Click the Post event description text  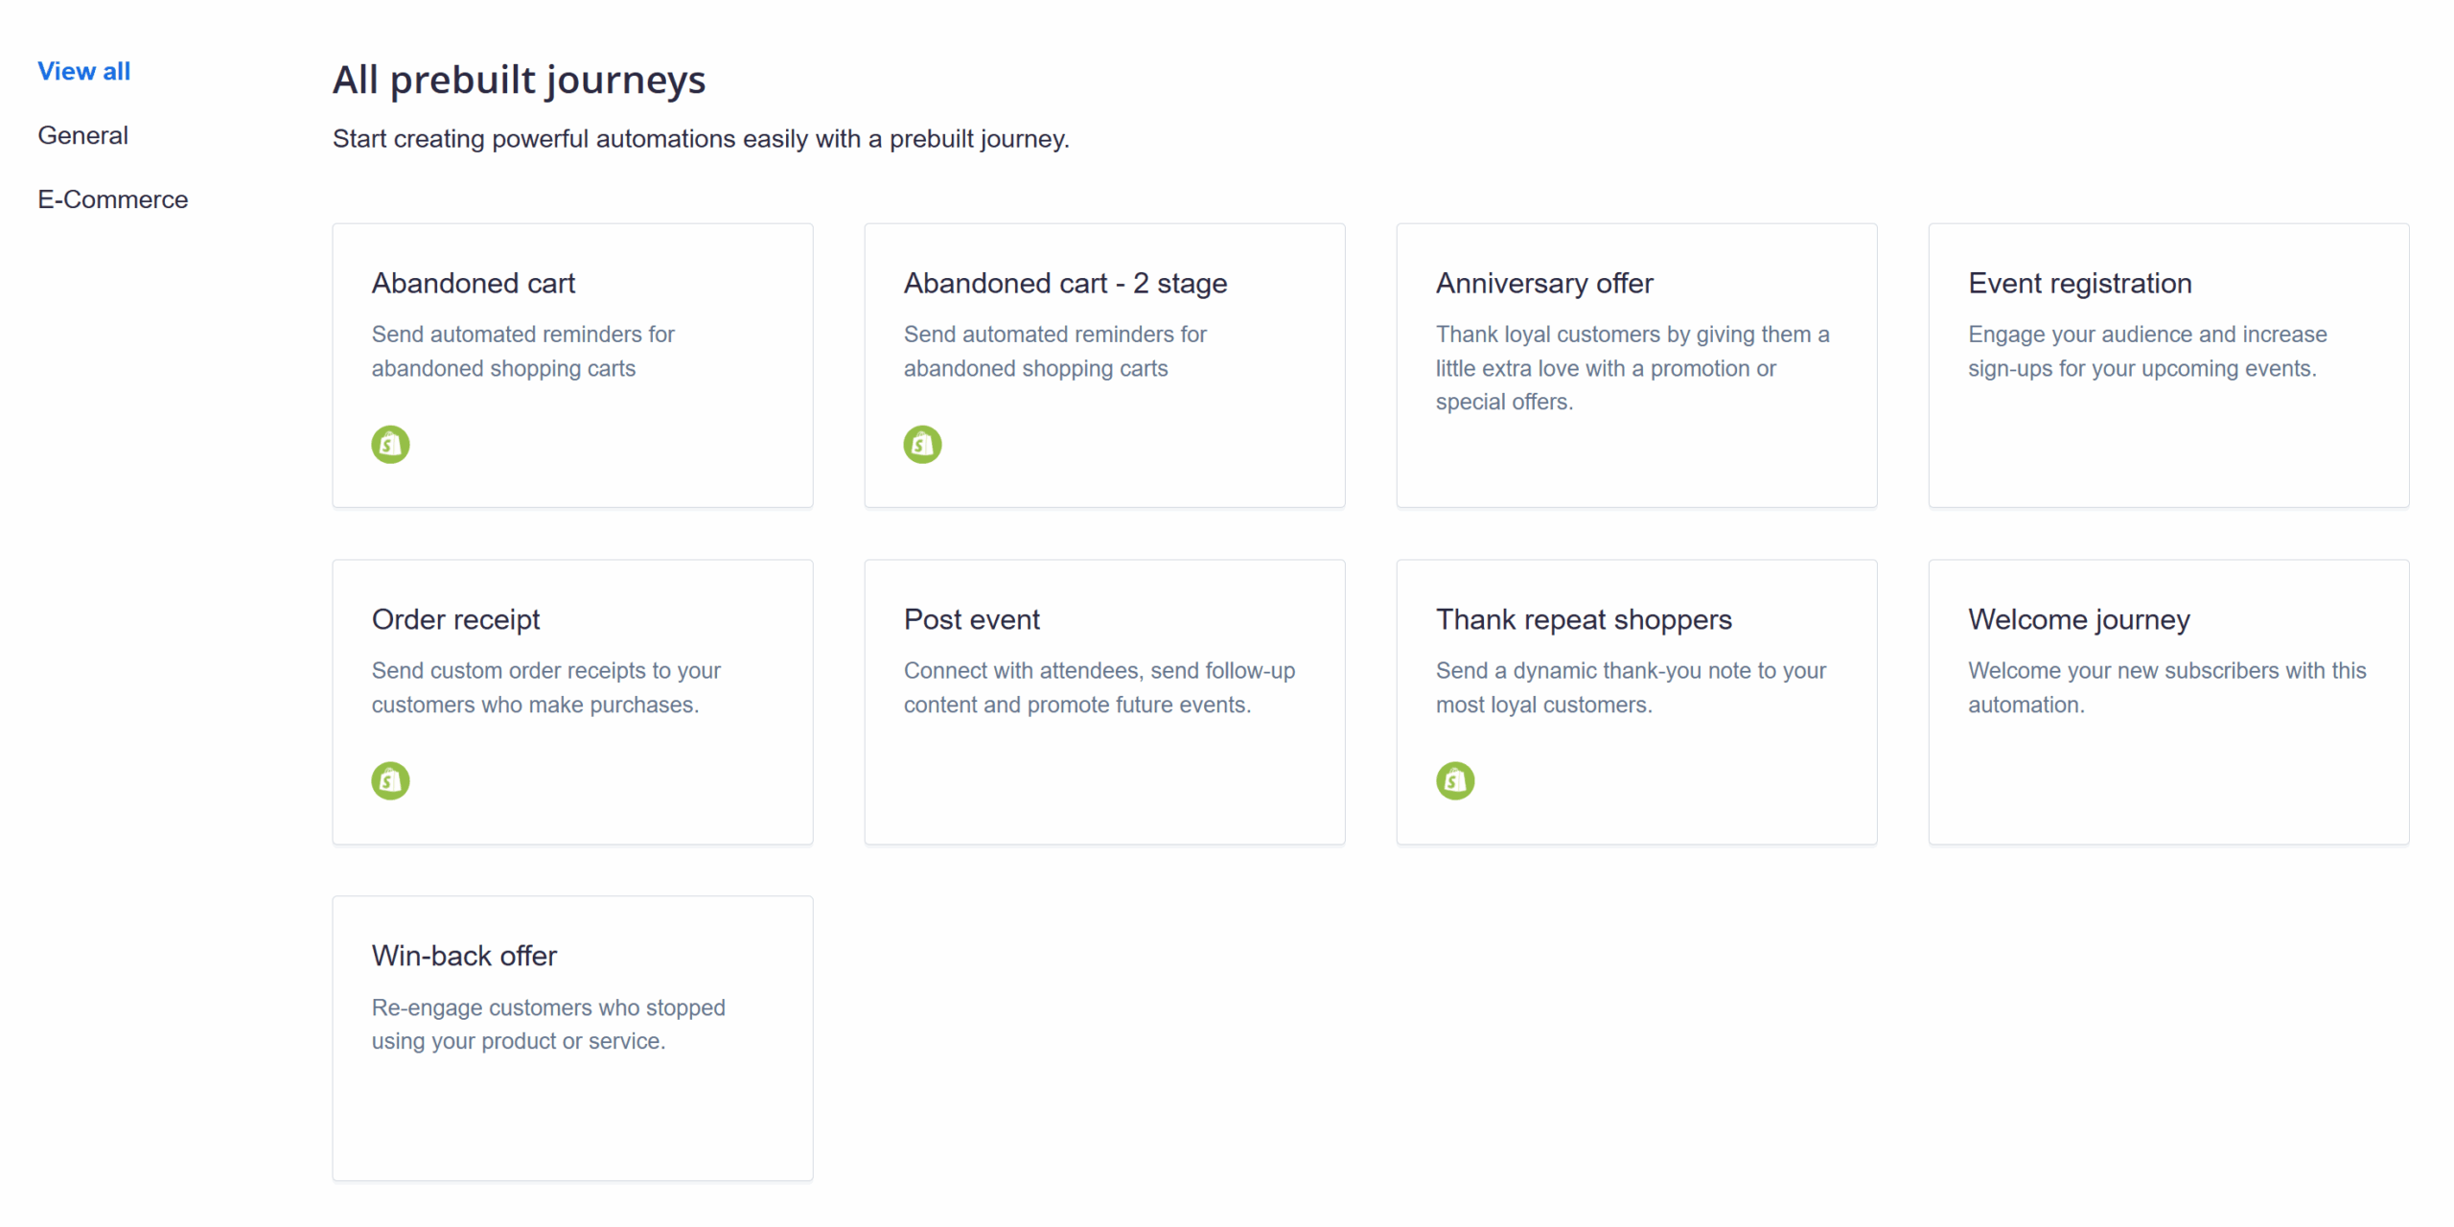tap(1099, 687)
